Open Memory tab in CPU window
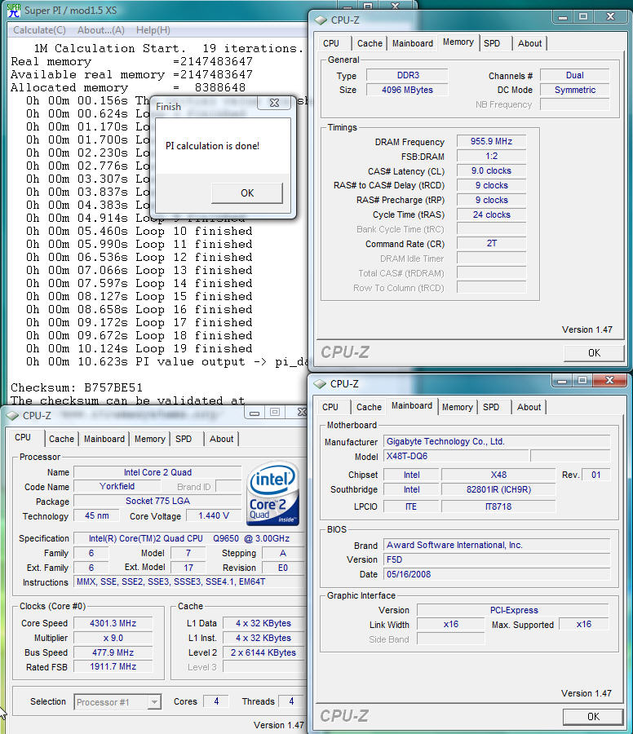633x734 pixels. pos(150,439)
